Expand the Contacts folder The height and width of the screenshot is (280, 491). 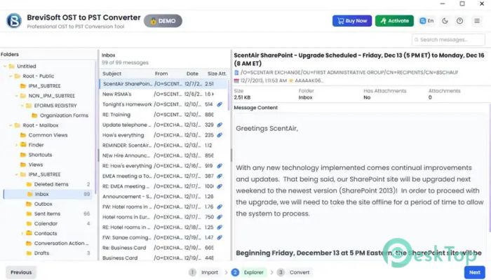pos(22,233)
